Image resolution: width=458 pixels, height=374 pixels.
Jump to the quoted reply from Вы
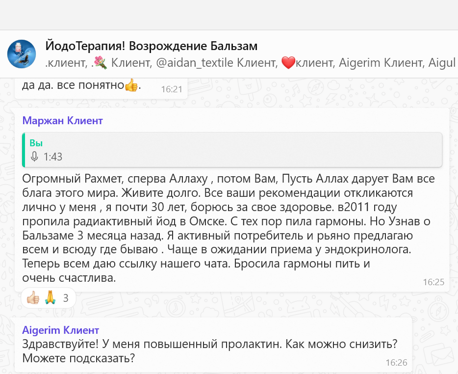coord(232,150)
